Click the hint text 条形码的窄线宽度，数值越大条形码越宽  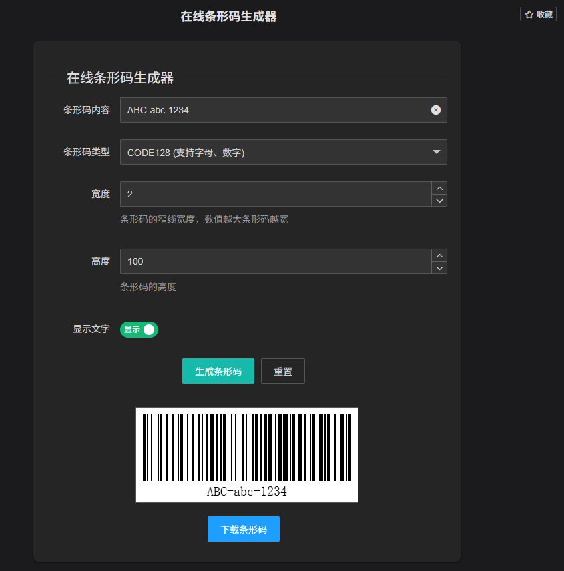click(204, 219)
